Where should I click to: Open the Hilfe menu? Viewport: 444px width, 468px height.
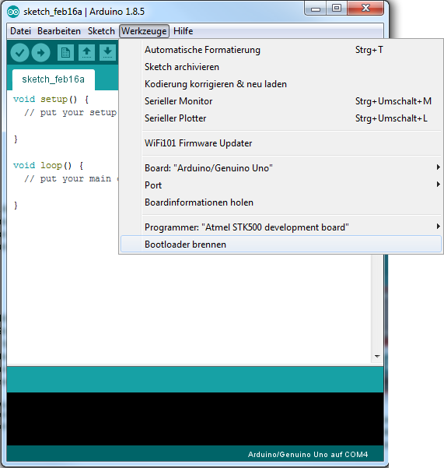click(183, 31)
